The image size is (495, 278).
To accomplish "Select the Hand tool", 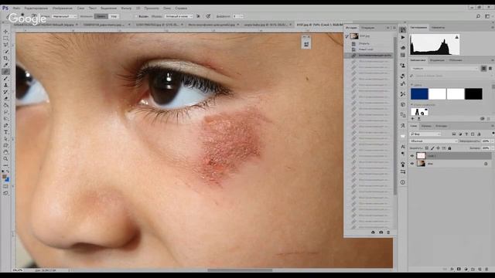I will 5,152.
